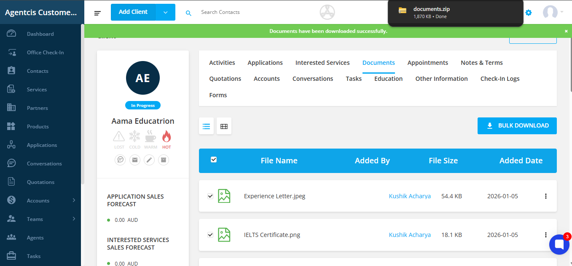572x266 pixels.
Task: Toggle the hamburger menu icon
Action: pos(97,13)
